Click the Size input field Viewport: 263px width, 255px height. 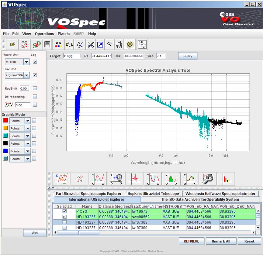click(161, 56)
